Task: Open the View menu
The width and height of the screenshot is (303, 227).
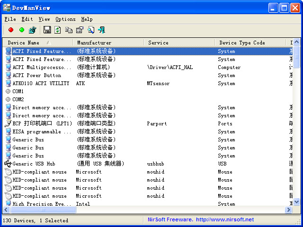Action: (44, 19)
